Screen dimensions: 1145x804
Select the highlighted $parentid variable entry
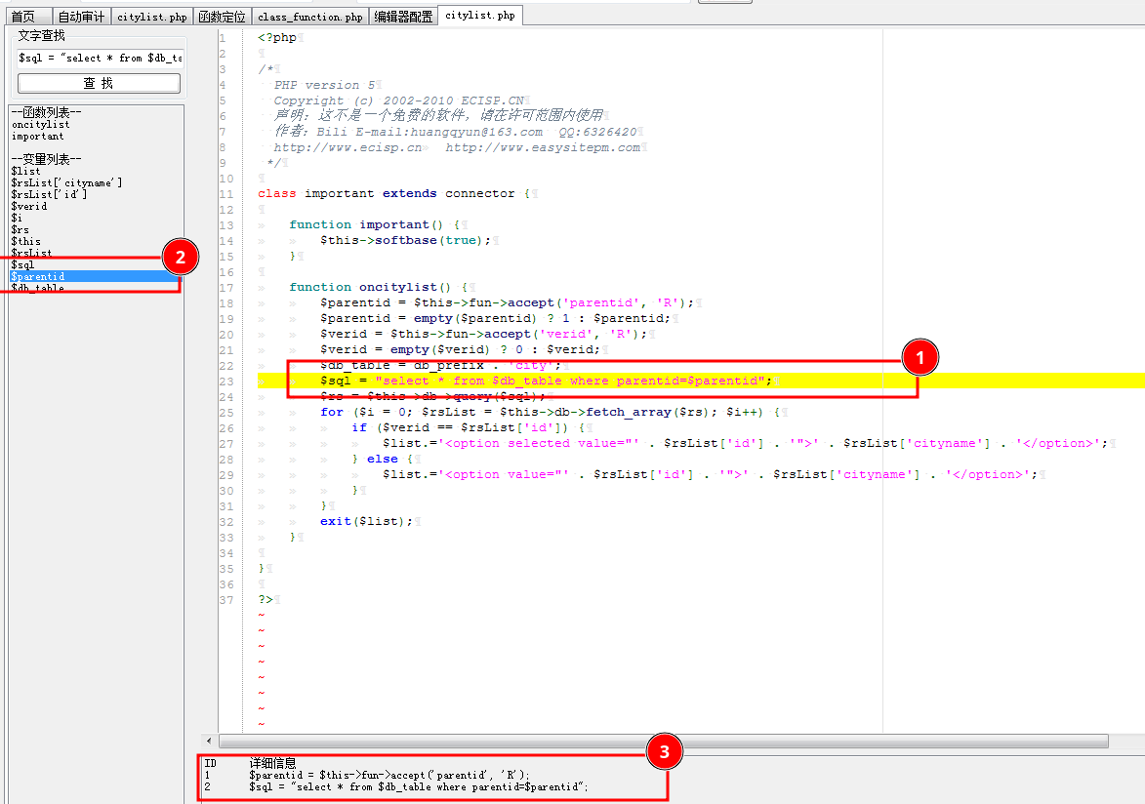tap(39, 277)
